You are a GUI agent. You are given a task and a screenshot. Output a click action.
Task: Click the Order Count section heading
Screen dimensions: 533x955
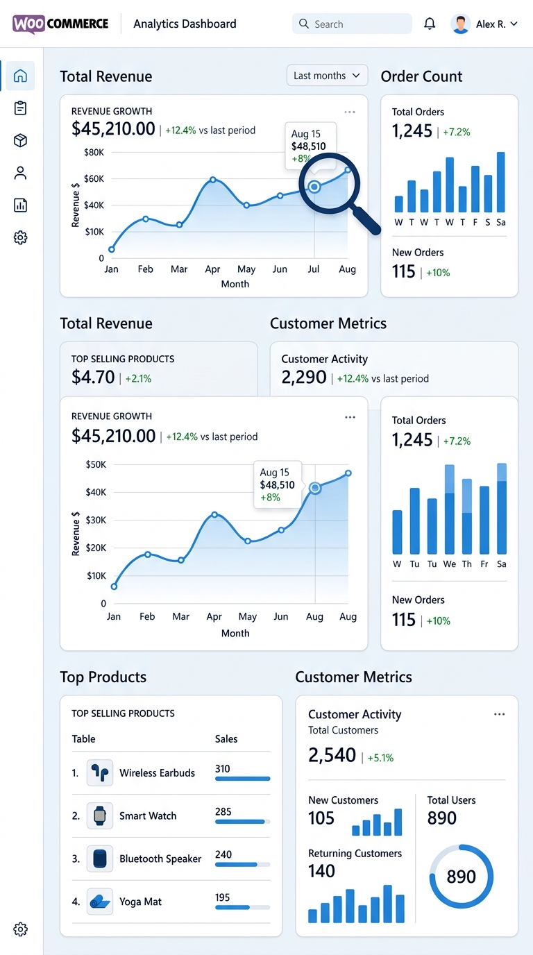pyautogui.click(x=421, y=76)
